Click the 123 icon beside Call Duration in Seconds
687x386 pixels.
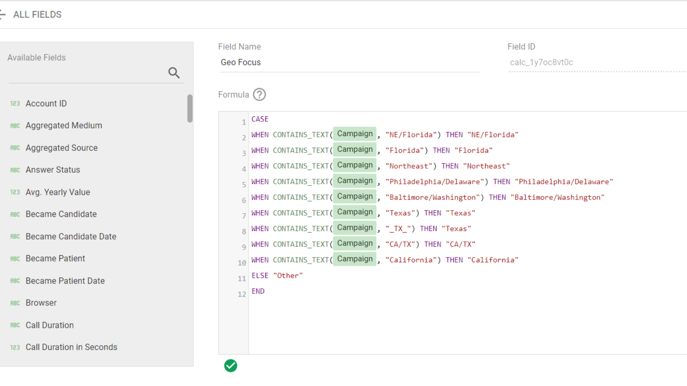point(15,347)
